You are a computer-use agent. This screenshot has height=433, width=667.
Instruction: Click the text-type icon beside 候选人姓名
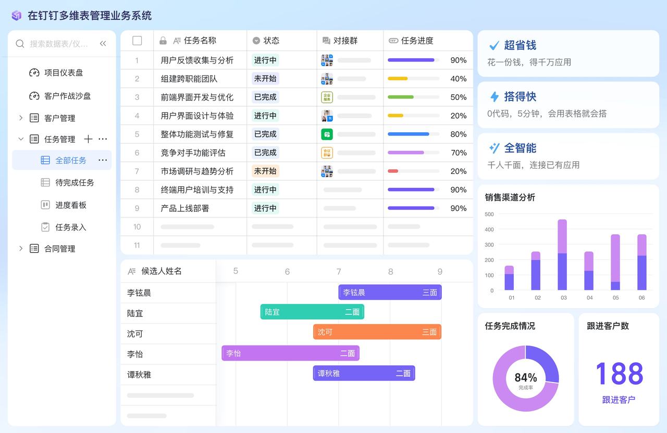click(132, 271)
